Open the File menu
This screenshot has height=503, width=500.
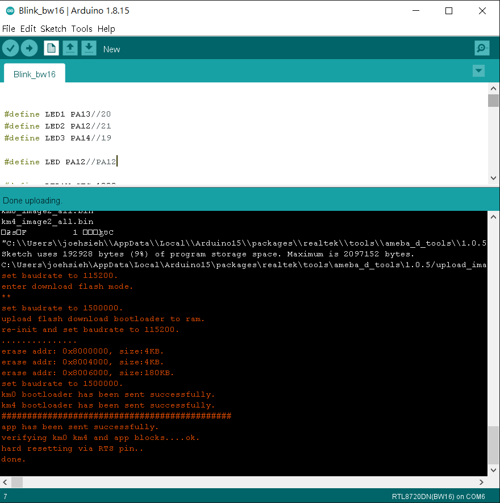tap(9, 29)
